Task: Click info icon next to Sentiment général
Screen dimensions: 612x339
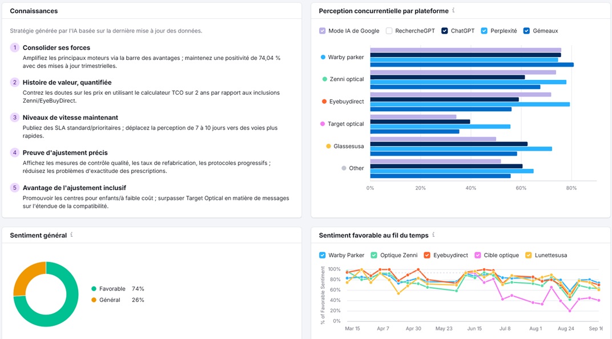Action: coord(71,235)
